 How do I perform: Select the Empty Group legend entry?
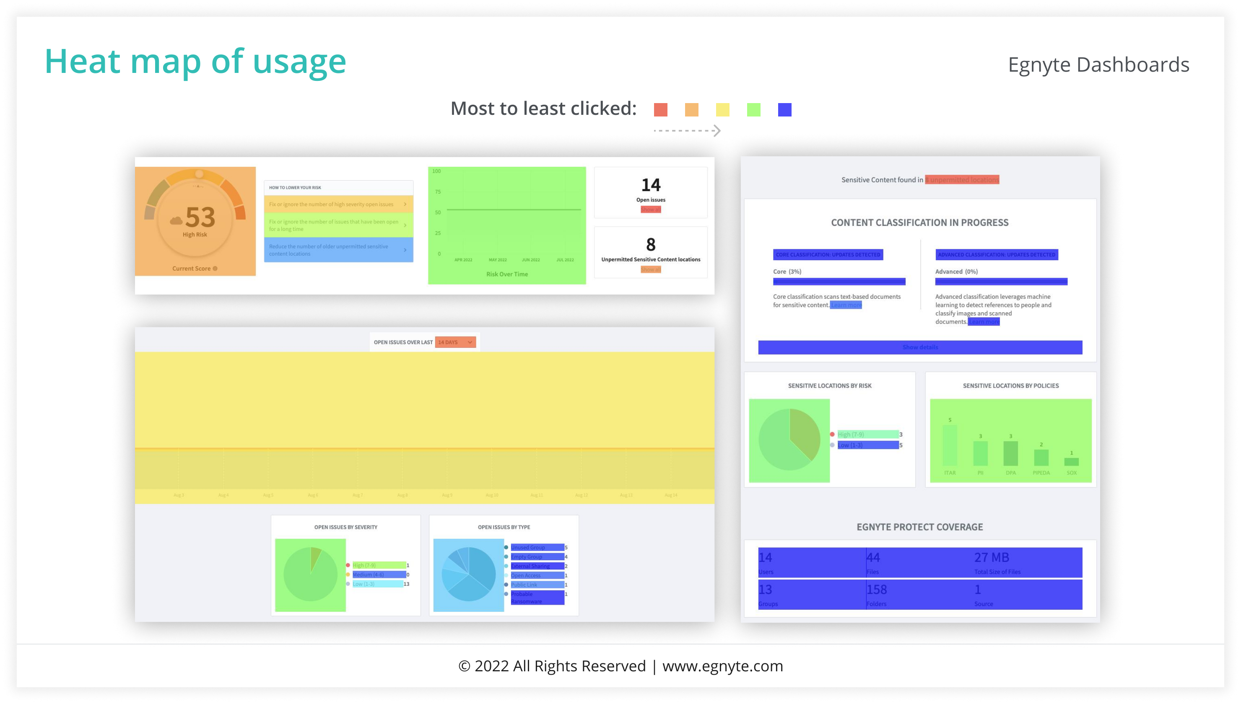(x=537, y=556)
